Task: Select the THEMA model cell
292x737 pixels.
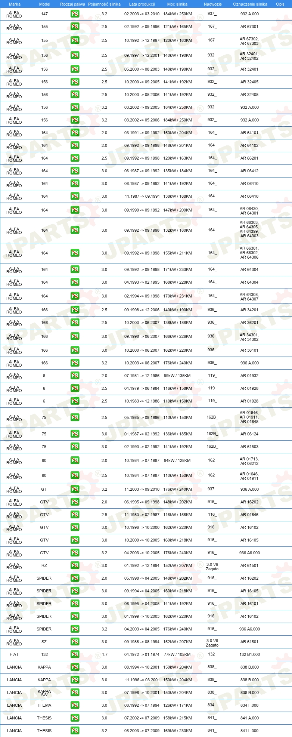Action: [x=44, y=705]
